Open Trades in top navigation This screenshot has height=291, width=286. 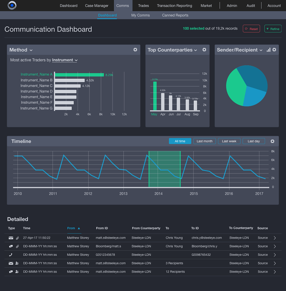[x=143, y=6]
